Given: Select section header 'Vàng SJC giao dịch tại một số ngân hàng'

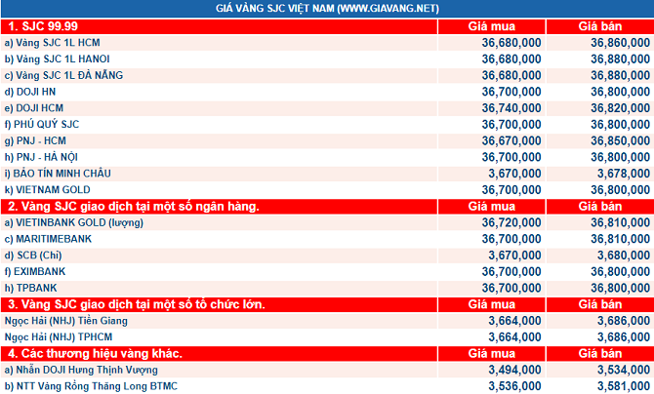Looking at the screenshot, I should pyautogui.click(x=134, y=207).
